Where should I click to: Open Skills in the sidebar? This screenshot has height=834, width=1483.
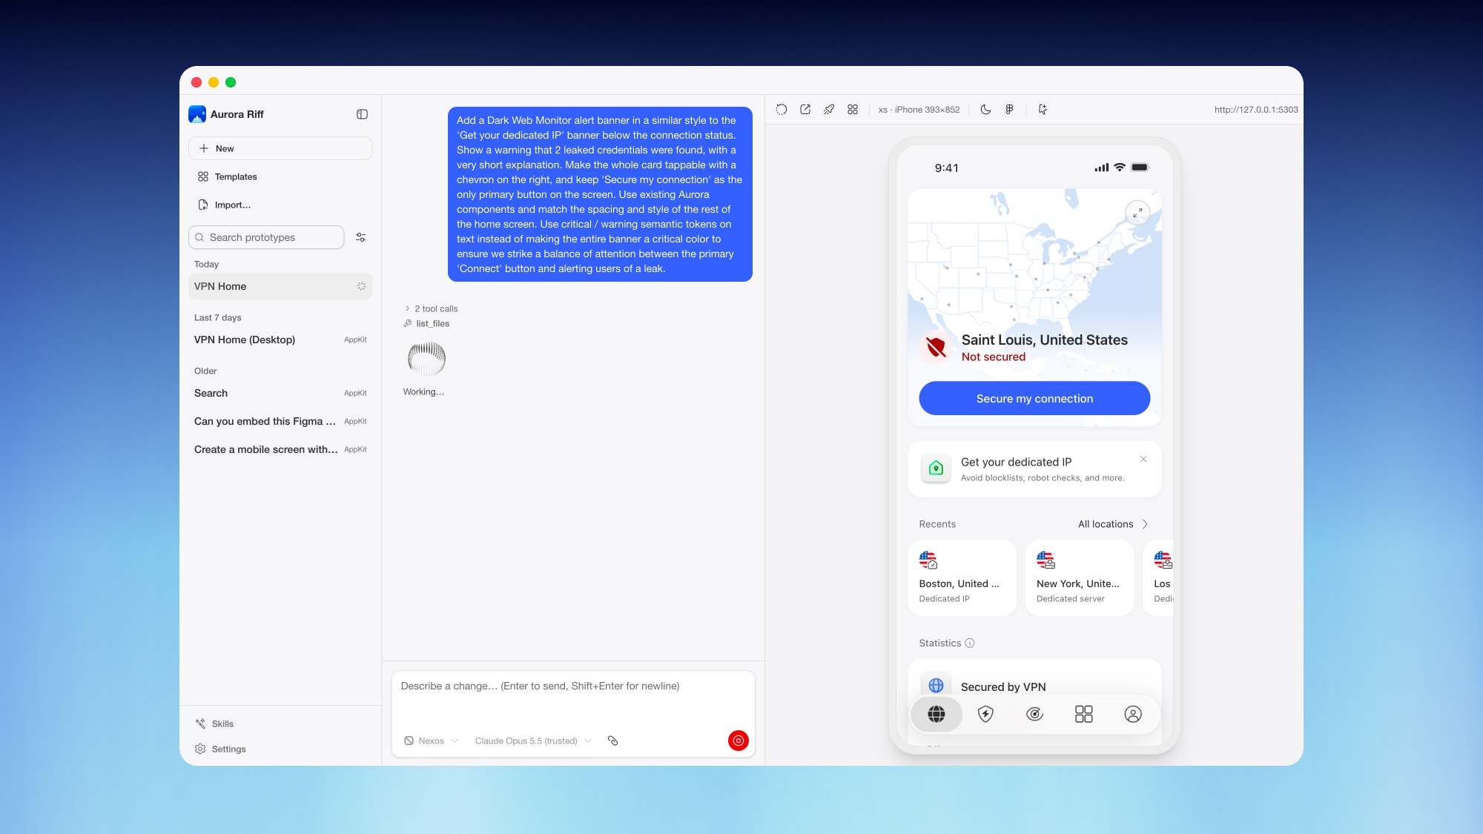[214, 724]
